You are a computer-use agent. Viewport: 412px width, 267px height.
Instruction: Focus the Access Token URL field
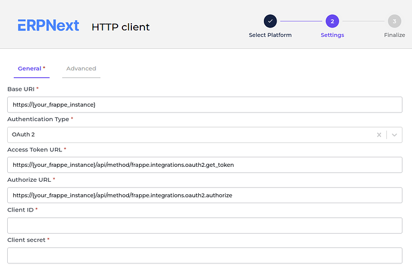205,164
